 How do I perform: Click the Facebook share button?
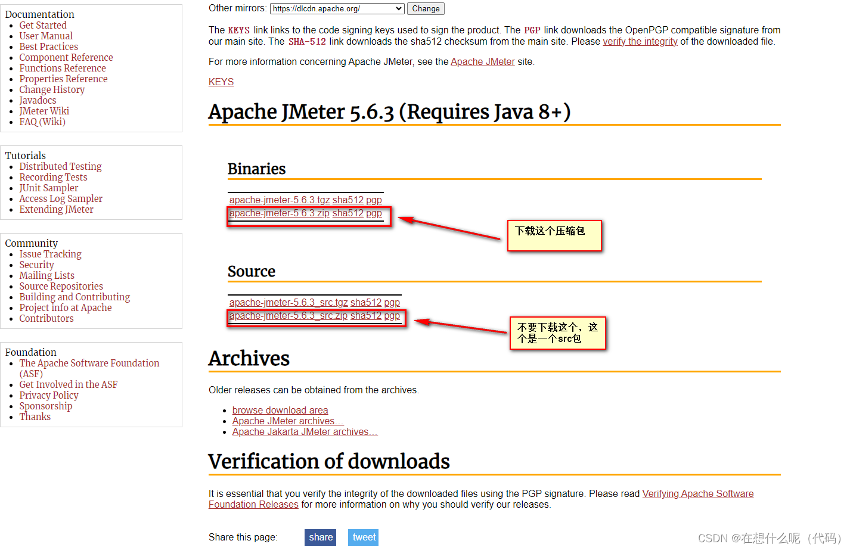pyautogui.click(x=321, y=537)
